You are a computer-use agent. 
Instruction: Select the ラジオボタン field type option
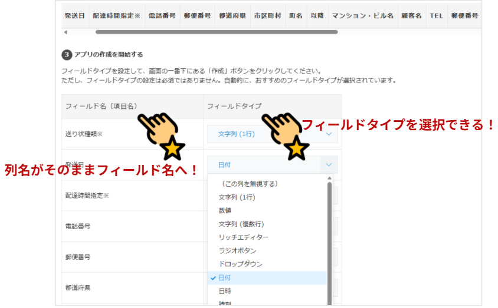pos(237,251)
